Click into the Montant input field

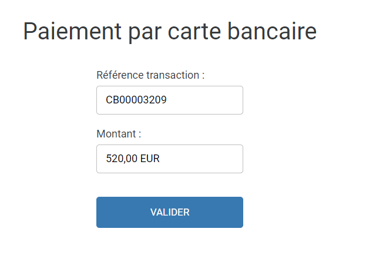[170, 159]
